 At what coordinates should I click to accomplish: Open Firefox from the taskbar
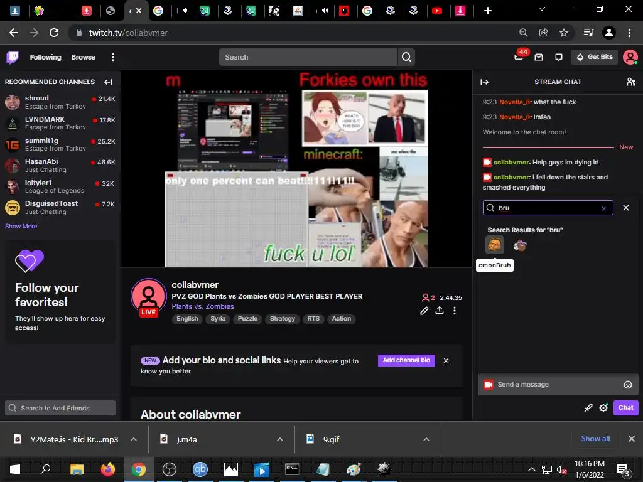tap(108, 469)
